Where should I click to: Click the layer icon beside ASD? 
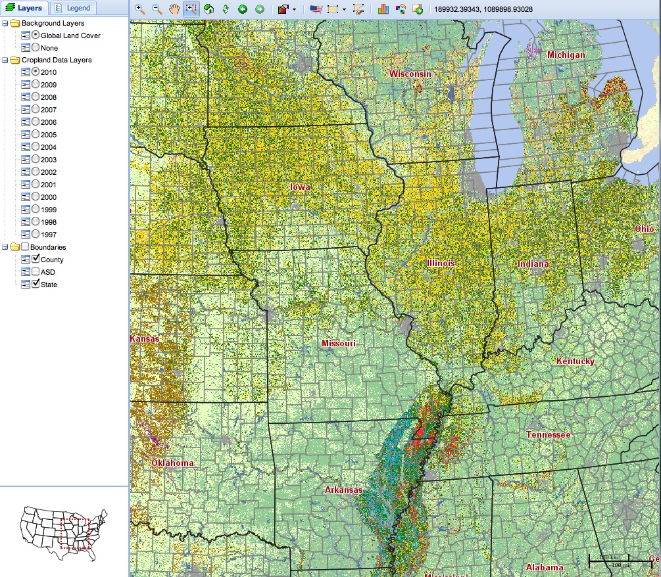tap(25, 272)
